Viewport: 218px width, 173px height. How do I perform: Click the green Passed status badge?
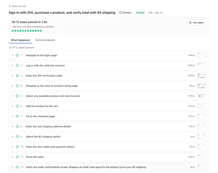click(x=140, y=13)
